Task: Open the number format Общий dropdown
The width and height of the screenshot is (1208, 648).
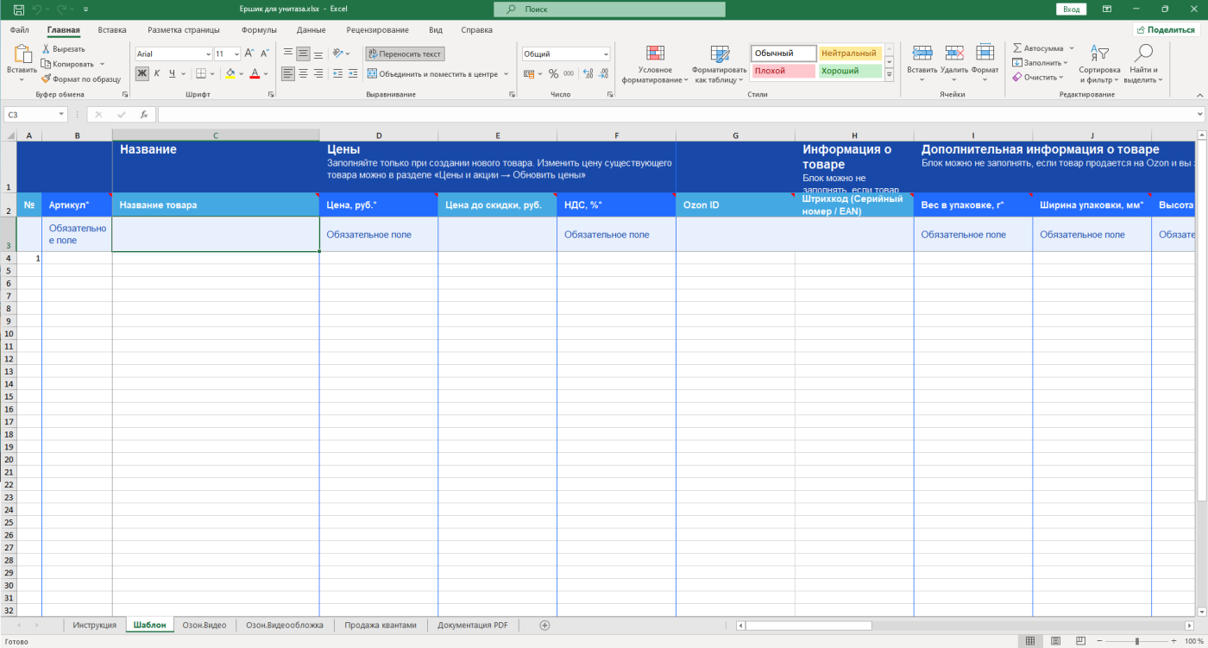Action: tap(606, 53)
